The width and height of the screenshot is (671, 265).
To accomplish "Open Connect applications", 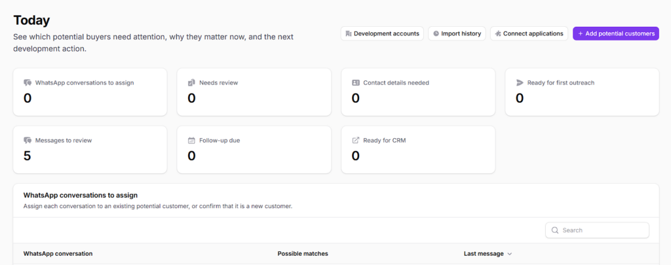I will (529, 33).
